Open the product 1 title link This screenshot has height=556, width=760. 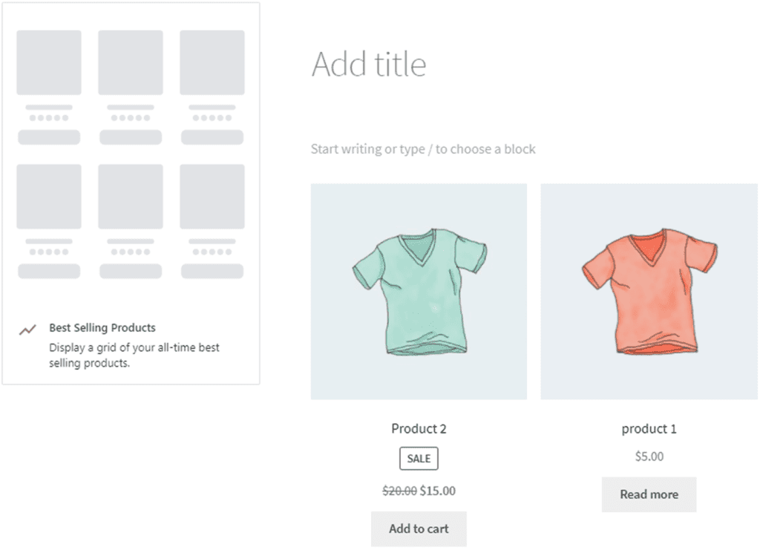click(649, 428)
